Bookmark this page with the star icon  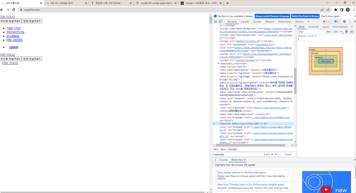point(328,10)
